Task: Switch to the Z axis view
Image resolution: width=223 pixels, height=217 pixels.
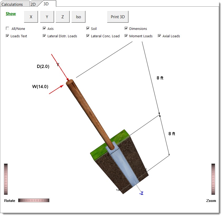Action: 62,16
